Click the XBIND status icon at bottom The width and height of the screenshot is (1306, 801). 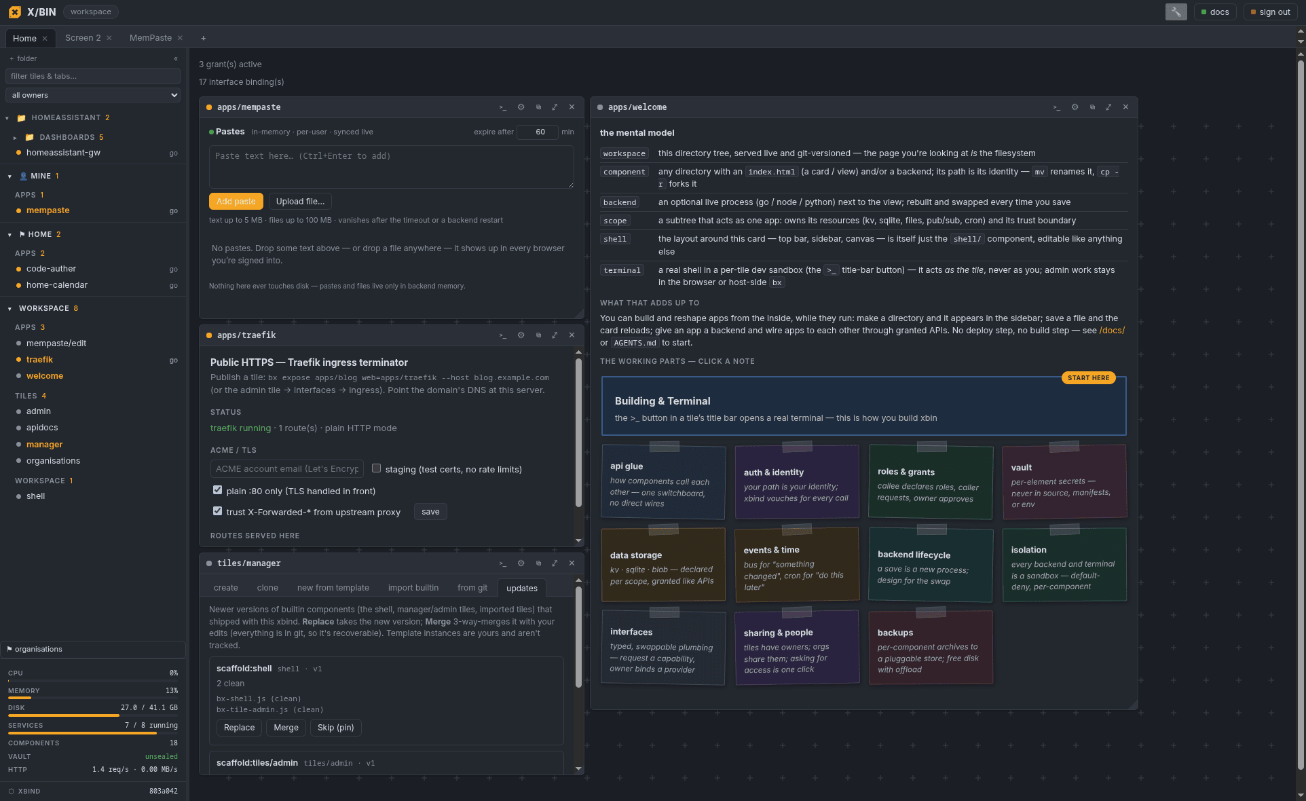click(x=12, y=791)
